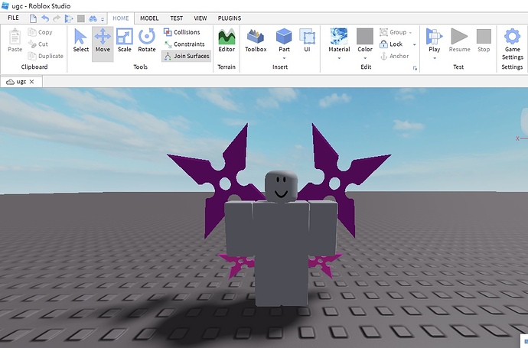Open the Terrain Editor
The height and width of the screenshot is (348, 528).
click(227, 41)
